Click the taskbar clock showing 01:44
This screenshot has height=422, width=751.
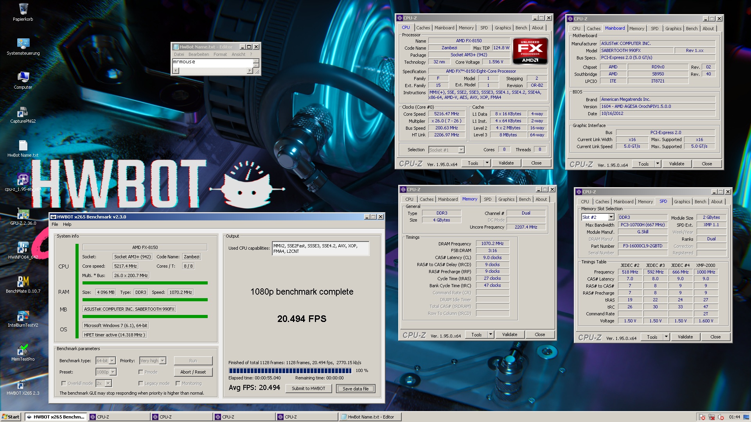click(x=735, y=417)
